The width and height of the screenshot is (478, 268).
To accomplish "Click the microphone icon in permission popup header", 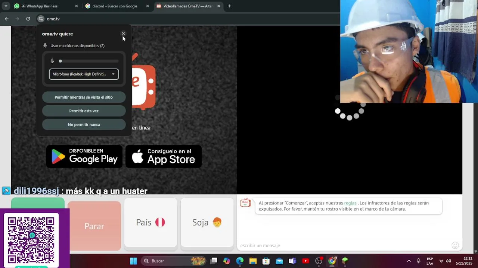I will click(45, 45).
